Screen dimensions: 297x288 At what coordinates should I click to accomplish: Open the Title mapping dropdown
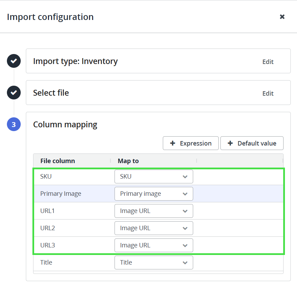154,263
